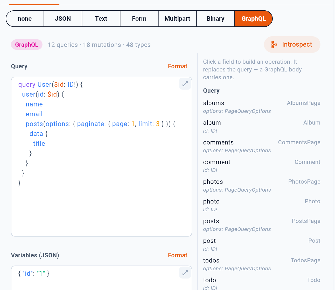
Task: Click the 'title' field in the query
Action: tap(39, 143)
